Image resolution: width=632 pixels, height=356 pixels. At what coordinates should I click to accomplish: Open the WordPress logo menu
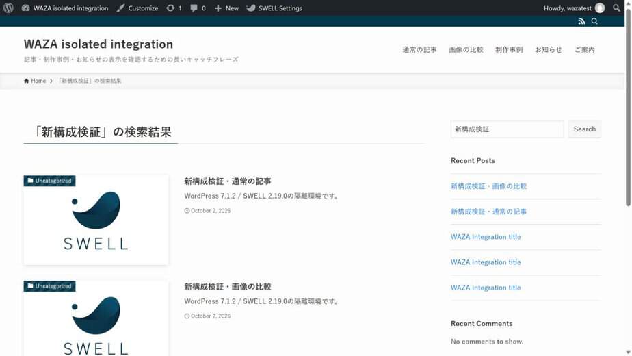8,8
